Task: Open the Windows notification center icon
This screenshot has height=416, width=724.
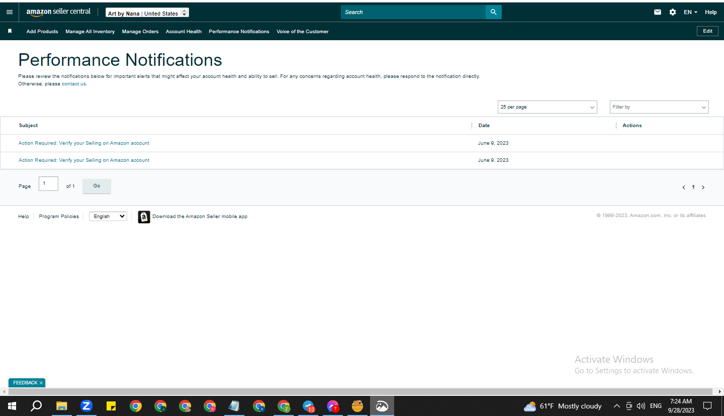Action: coord(707,406)
